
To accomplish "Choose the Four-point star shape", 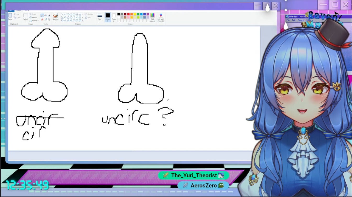I will 65,20.
